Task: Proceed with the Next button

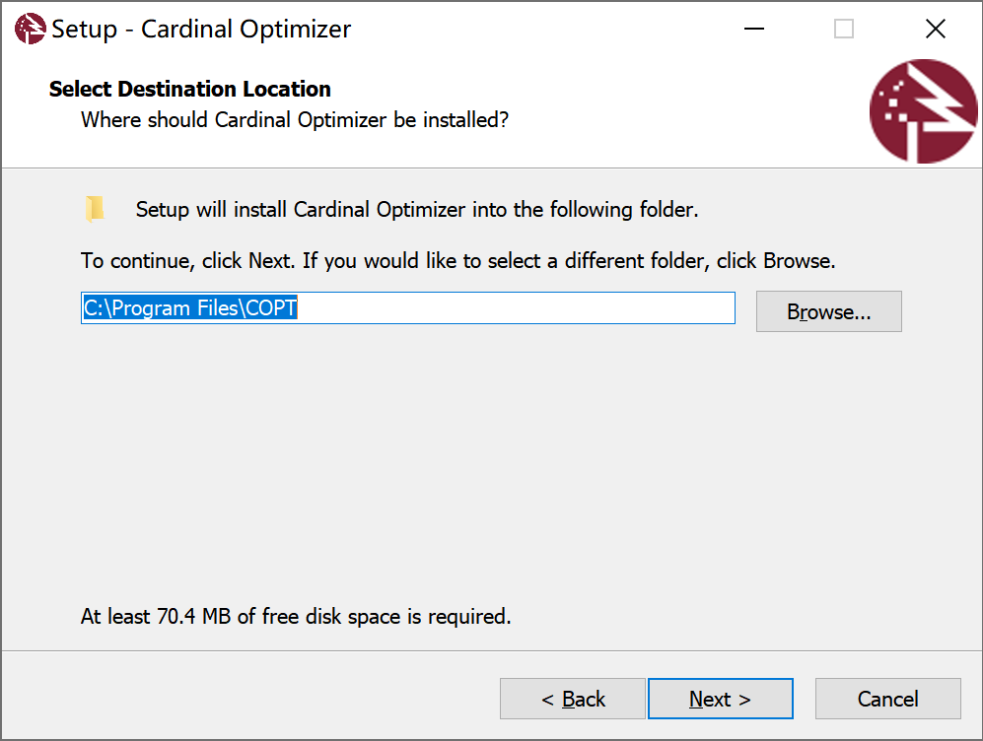Action: (x=720, y=699)
